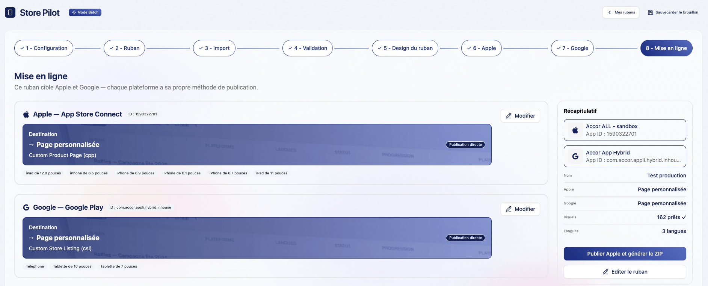
Task: Select the Accor ALL - sandbox card
Action: coord(625,130)
